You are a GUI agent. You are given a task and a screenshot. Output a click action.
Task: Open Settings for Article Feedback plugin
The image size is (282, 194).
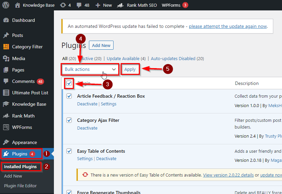coord(108,104)
